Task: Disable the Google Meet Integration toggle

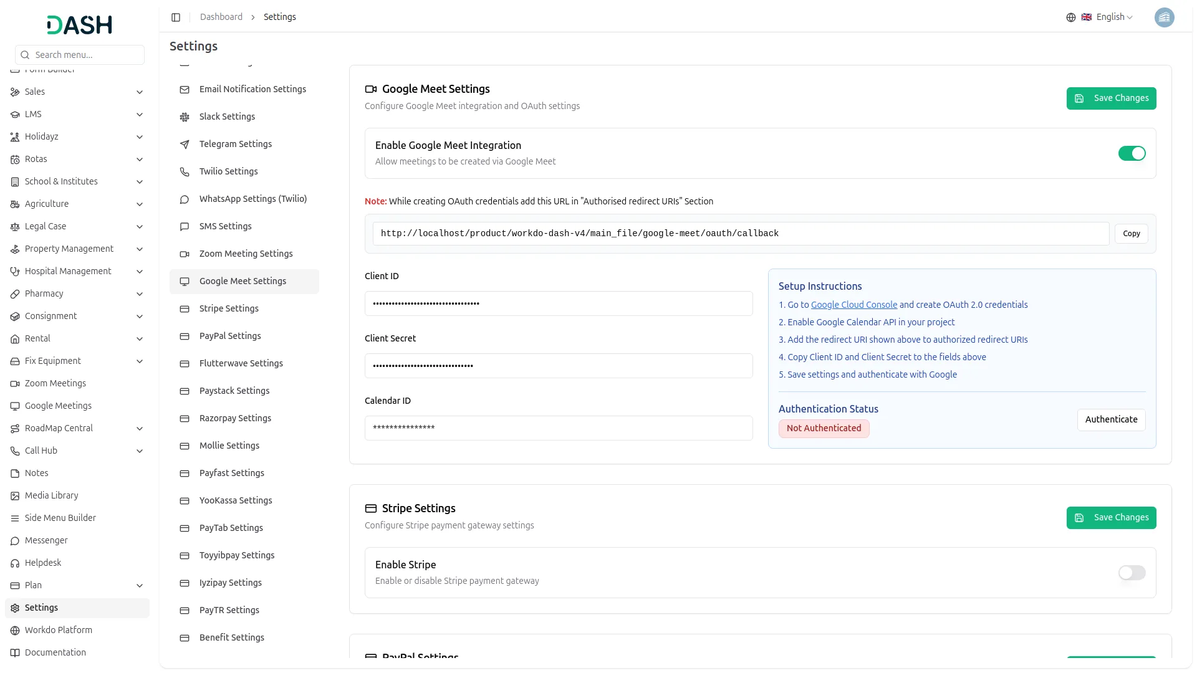Action: (1132, 153)
